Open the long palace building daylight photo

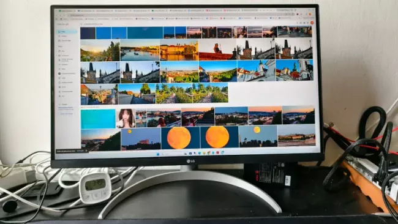(297, 135)
